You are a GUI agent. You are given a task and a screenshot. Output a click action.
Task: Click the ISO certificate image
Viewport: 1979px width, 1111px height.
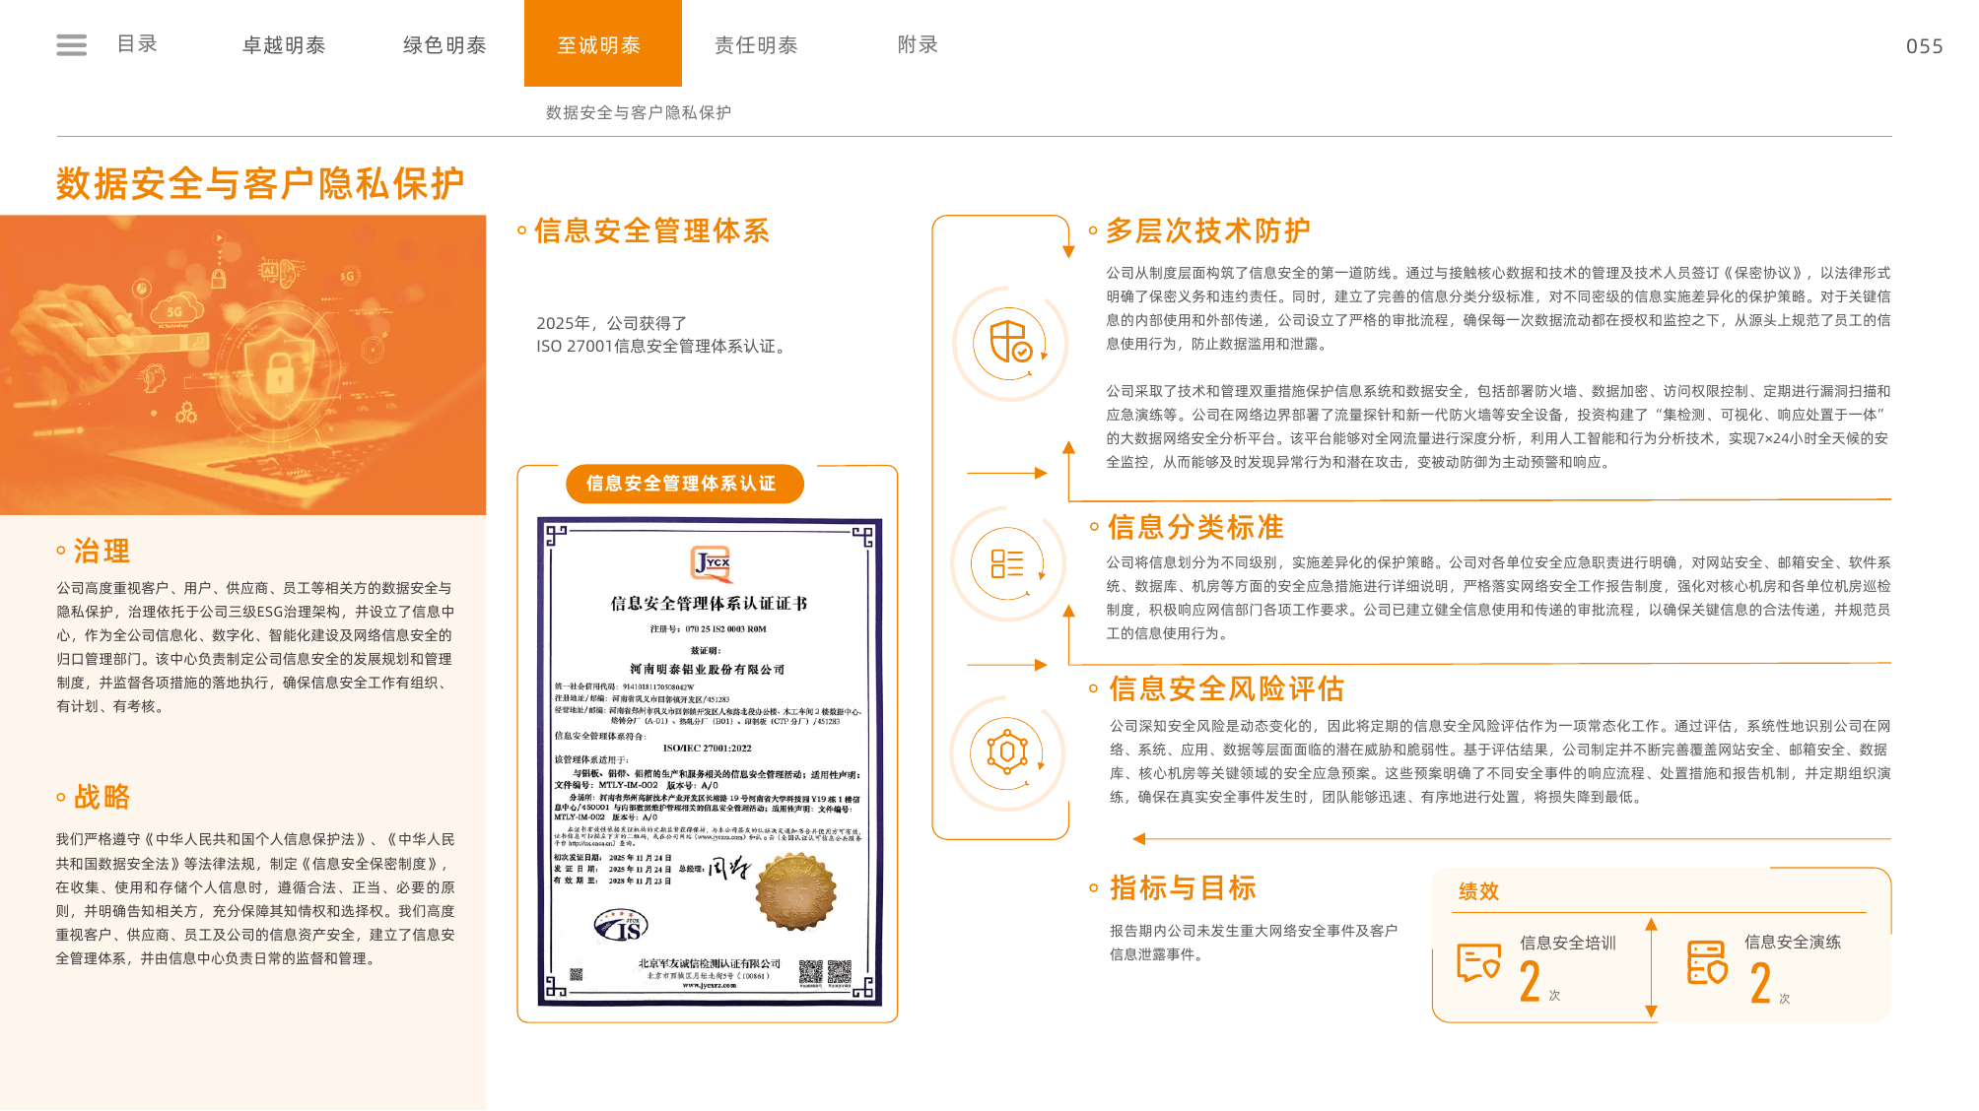pos(710,761)
